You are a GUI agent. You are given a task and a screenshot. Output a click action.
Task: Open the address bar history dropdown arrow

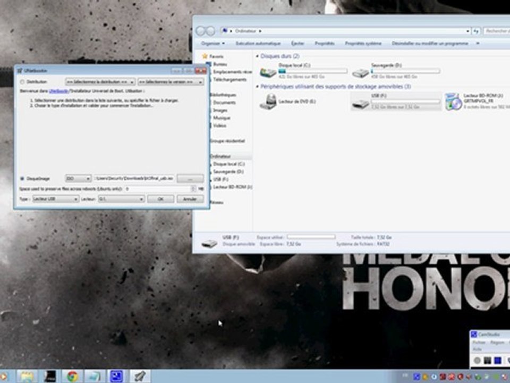[467, 31]
